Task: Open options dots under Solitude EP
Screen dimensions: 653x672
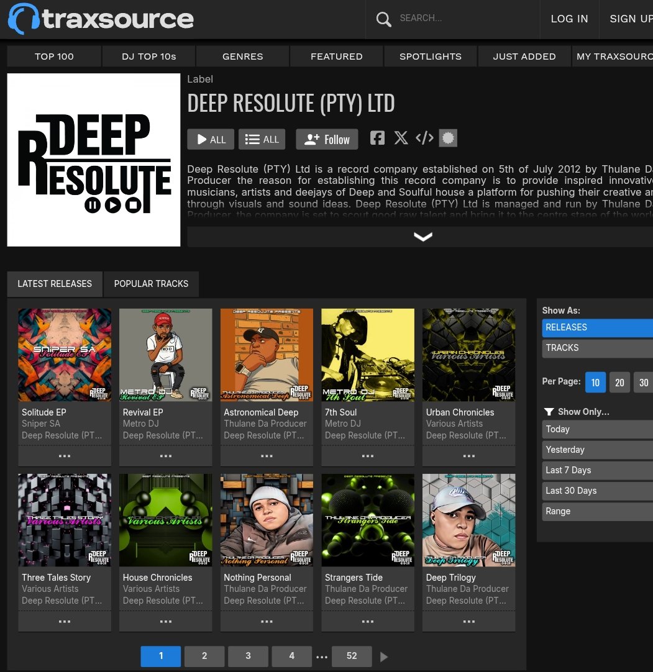Action: tap(65, 456)
